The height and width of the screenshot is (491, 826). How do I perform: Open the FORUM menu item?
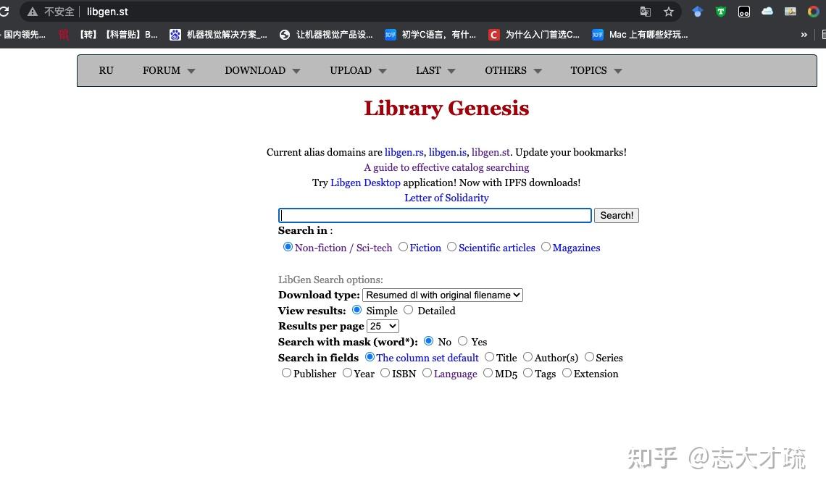pyautogui.click(x=161, y=70)
